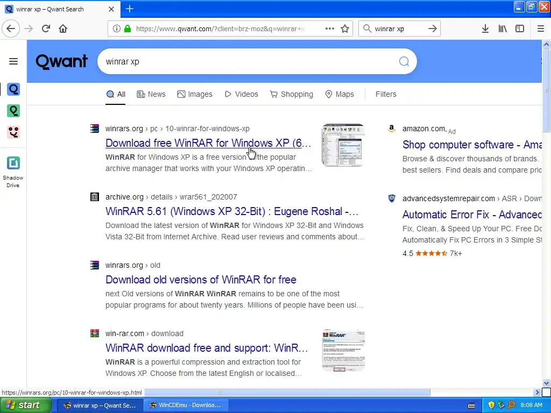
Task: Switch to the News tab
Action: pos(151,94)
